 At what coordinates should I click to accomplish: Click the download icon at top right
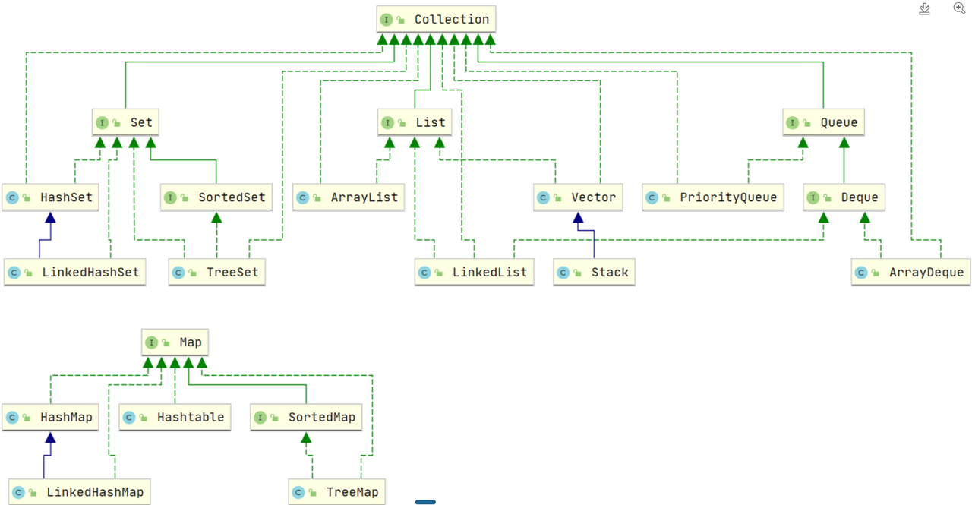(x=924, y=8)
